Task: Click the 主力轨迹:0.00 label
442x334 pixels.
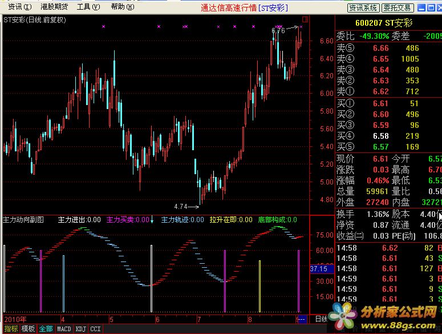Action: (x=183, y=219)
